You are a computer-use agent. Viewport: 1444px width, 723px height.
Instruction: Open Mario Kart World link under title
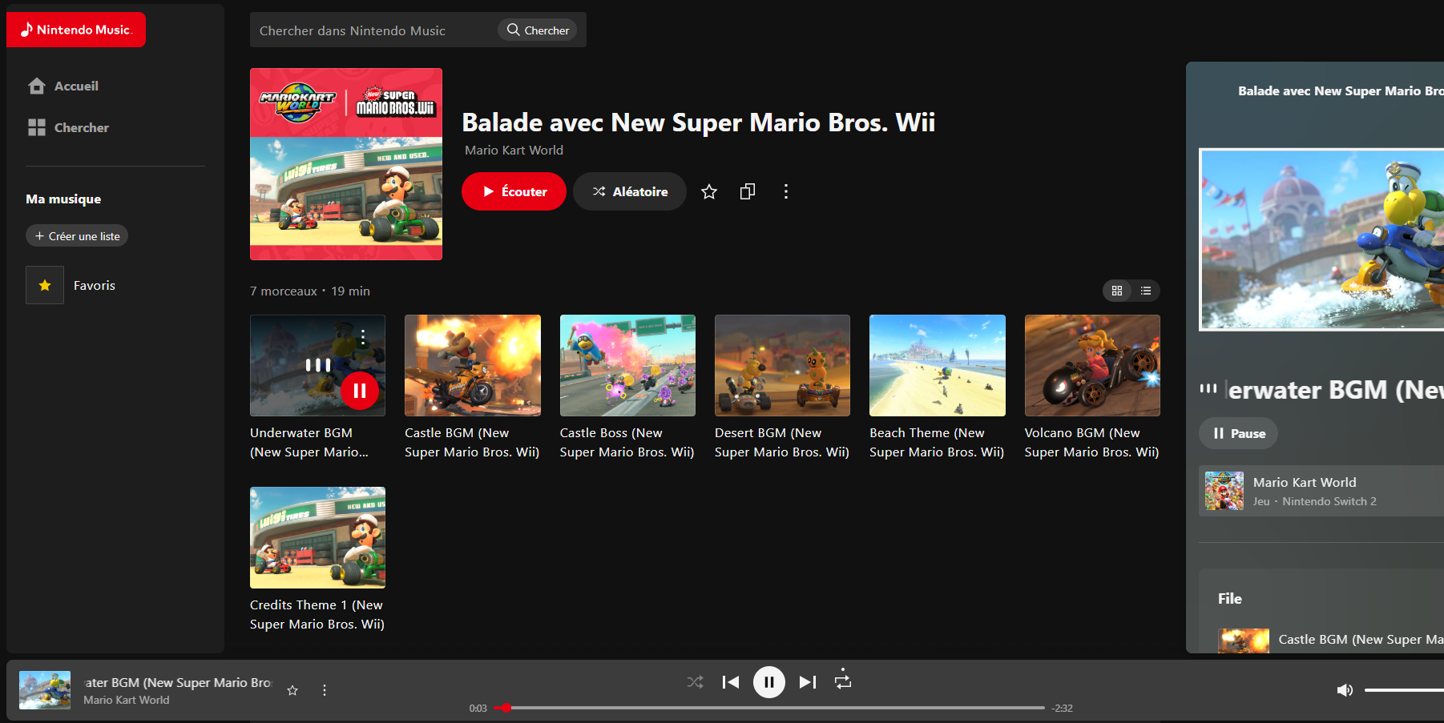click(x=514, y=150)
